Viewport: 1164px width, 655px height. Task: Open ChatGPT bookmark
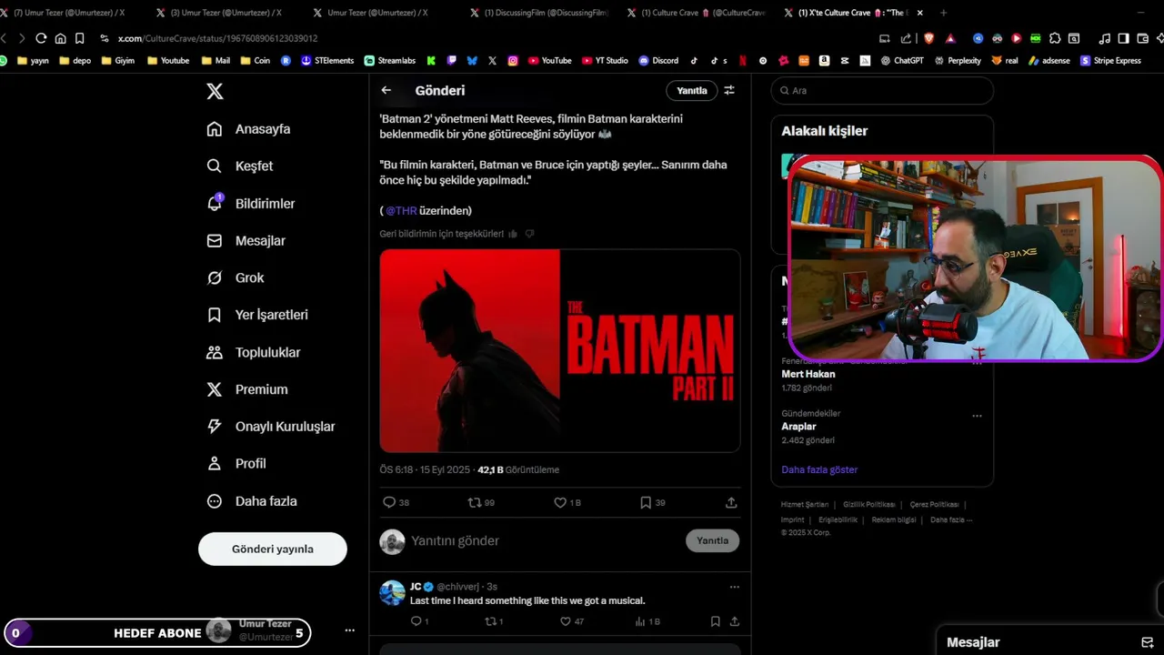tap(901, 61)
